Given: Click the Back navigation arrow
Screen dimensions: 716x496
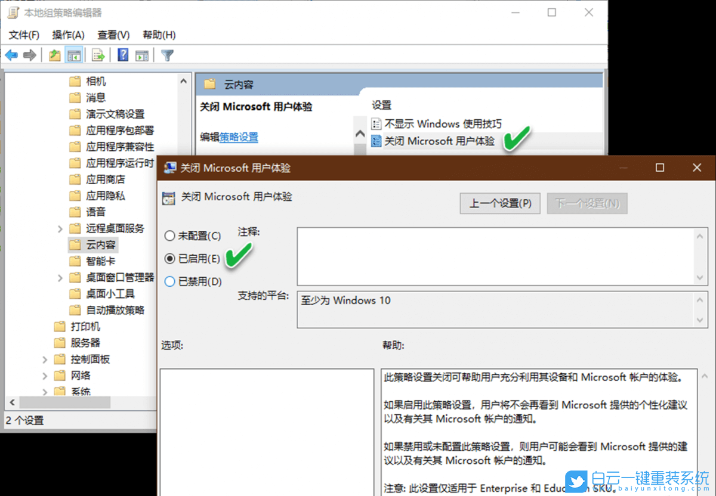Looking at the screenshot, I should pyautogui.click(x=11, y=55).
